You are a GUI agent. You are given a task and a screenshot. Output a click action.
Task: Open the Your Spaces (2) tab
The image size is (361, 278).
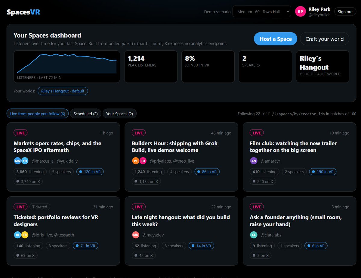(x=120, y=114)
